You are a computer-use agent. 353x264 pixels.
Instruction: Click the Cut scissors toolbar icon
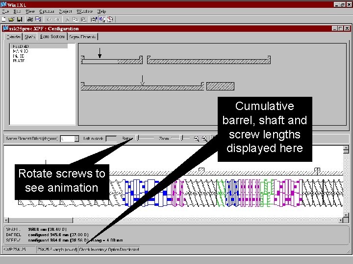[67, 20]
